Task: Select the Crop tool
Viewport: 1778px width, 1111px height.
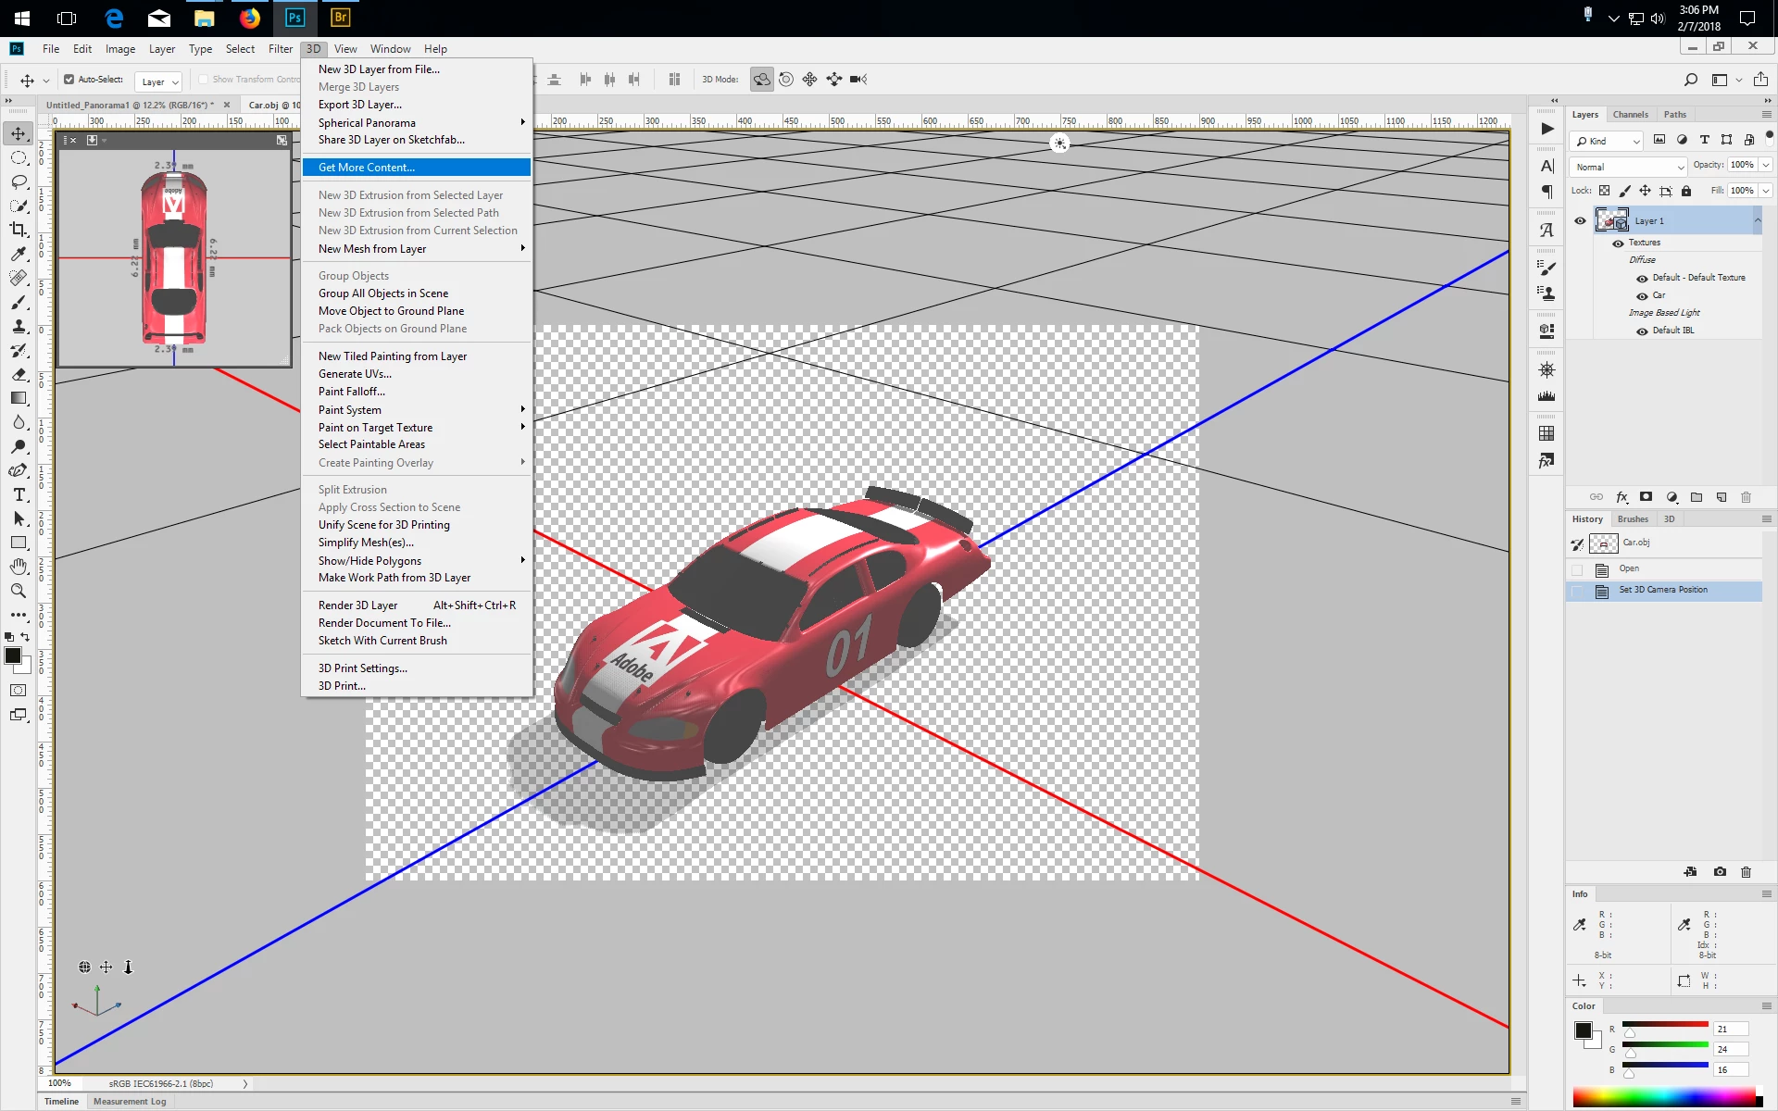Action: [x=19, y=230]
